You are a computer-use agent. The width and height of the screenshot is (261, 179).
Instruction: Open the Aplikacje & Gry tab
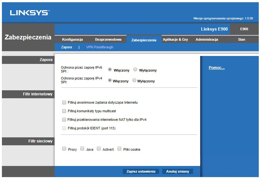[175, 40]
